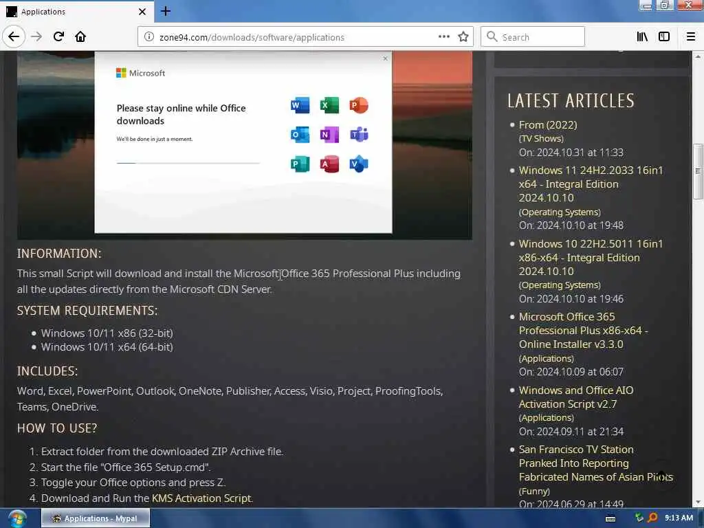
Task: Go back to the previous page
Action: point(14,36)
